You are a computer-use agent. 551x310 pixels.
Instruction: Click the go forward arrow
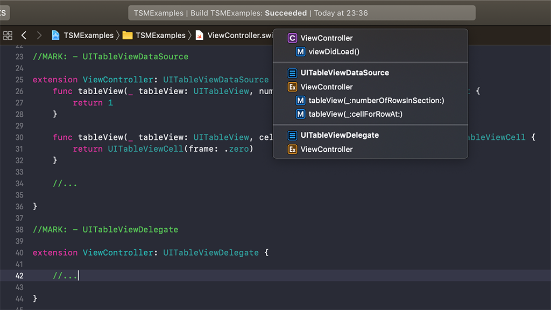tap(39, 36)
